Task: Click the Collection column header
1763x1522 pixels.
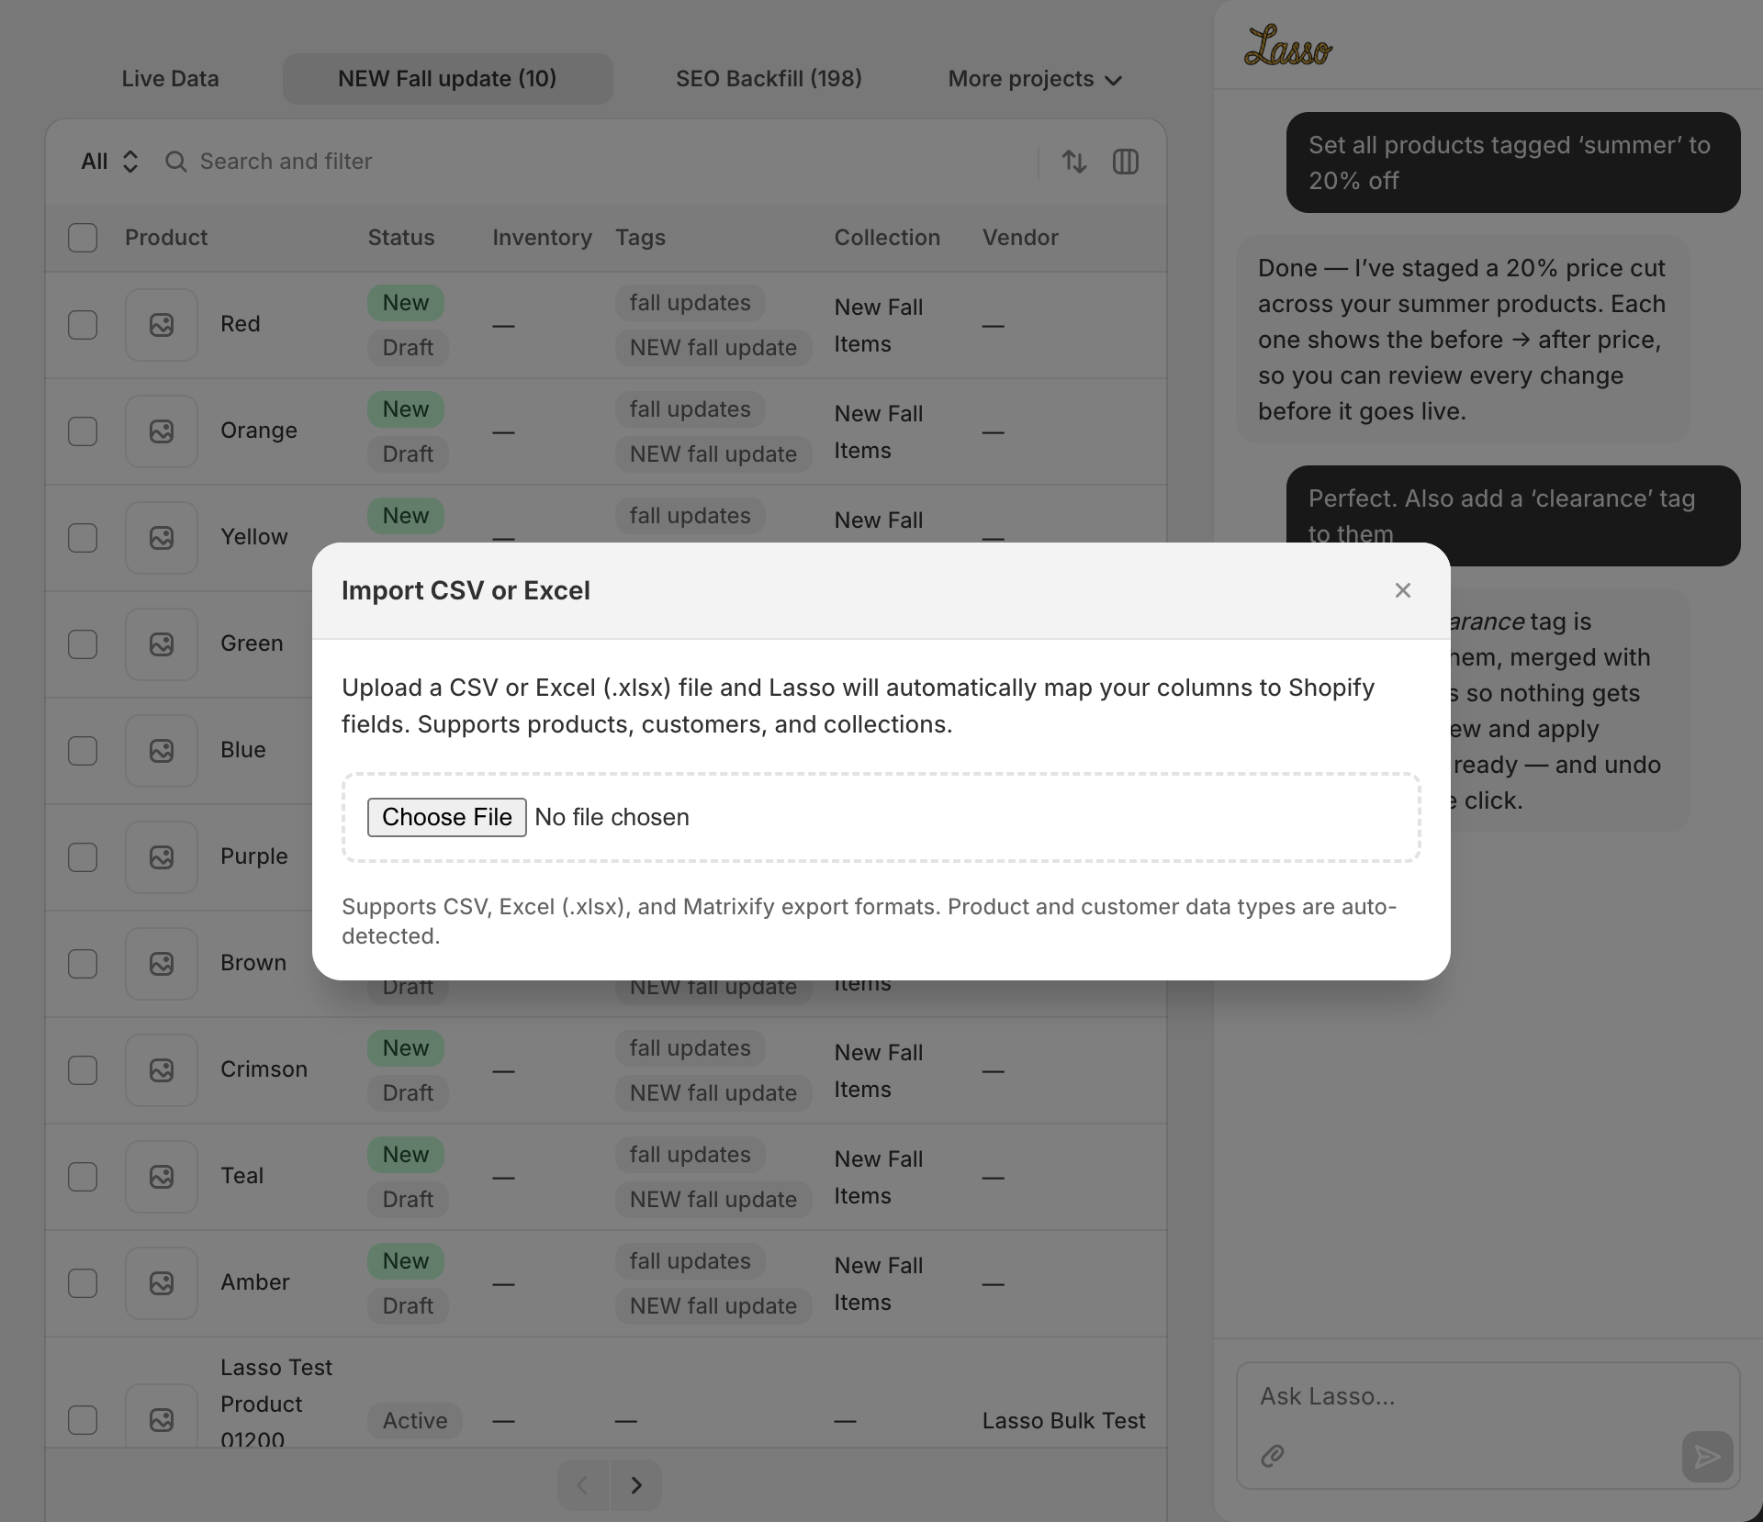Action: coord(887,238)
